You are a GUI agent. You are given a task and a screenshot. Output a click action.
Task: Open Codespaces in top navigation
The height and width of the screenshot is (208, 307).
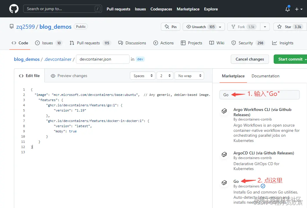point(161,9)
